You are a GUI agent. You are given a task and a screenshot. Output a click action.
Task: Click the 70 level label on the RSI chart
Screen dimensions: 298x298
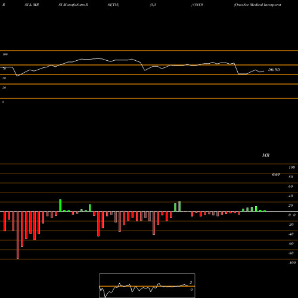(x=4, y=69)
